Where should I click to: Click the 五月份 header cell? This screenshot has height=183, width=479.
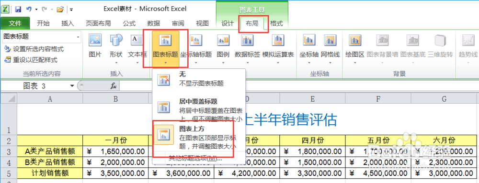pos(378,140)
